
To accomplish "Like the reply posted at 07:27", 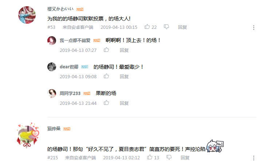I will click(106, 50).
